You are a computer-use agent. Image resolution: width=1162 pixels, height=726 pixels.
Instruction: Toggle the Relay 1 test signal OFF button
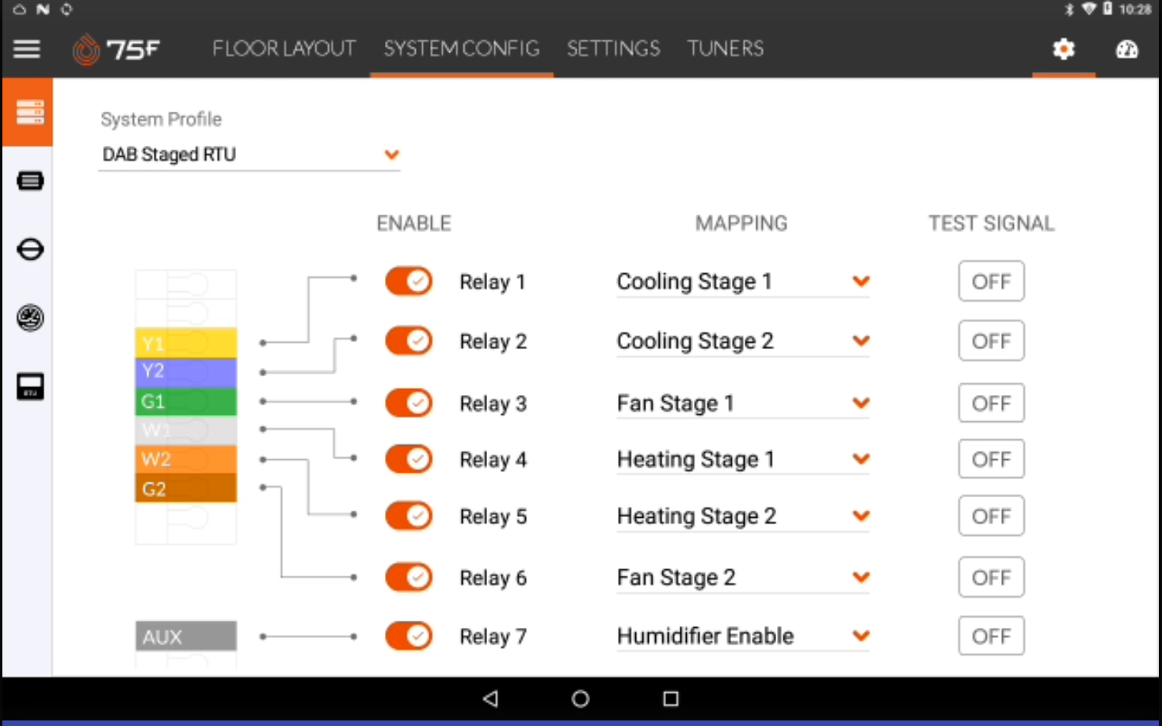coord(991,281)
